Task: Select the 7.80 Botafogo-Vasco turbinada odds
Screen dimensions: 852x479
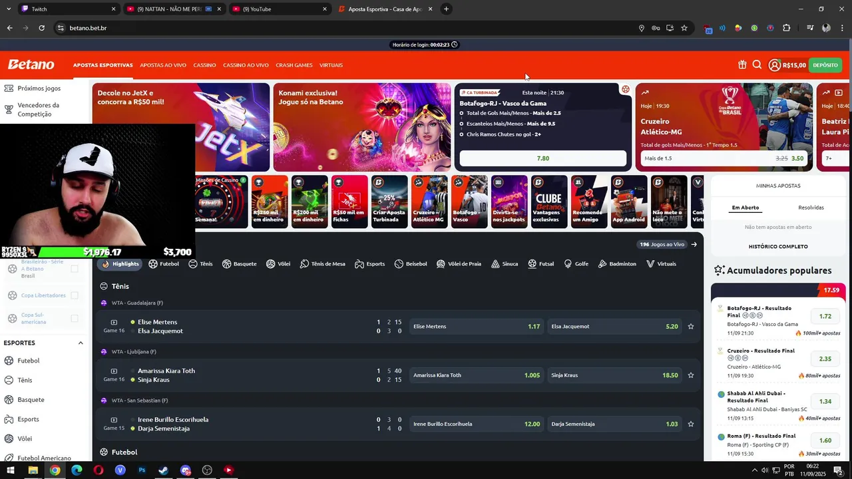Action: coord(543,158)
